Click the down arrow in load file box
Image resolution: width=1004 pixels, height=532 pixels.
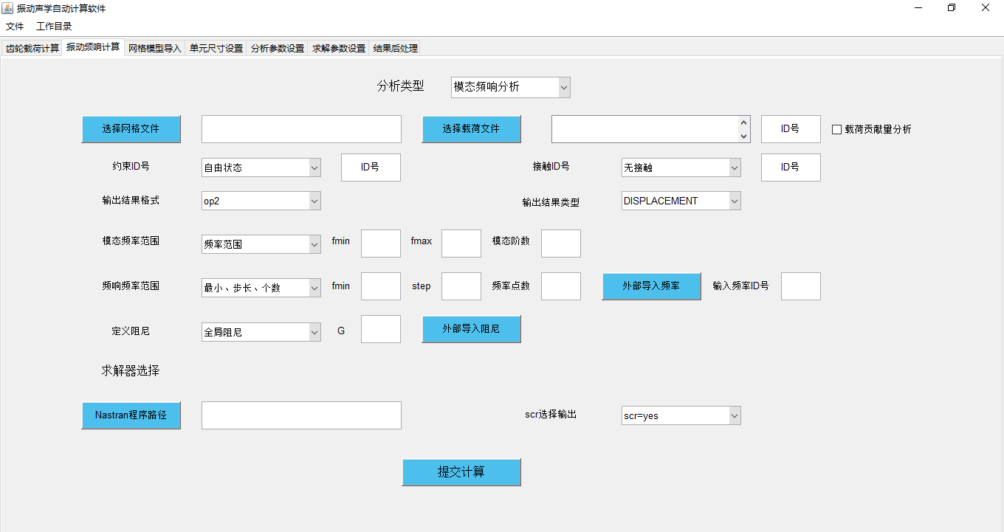coord(743,136)
